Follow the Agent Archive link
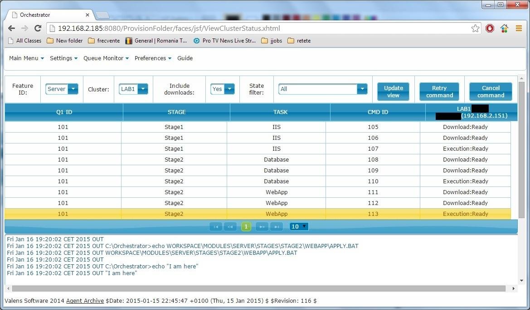 85,300
